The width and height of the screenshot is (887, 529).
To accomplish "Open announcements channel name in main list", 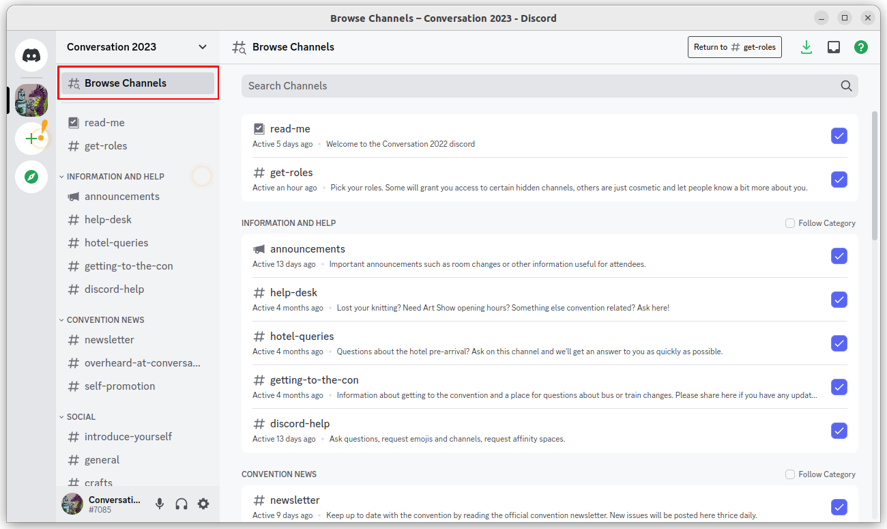I will coord(308,249).
